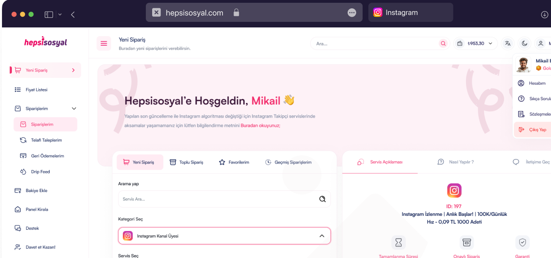The width and height of the screenshot is (551, 258).
Task: Toggle the browser sidebar button
Action: tap(49, 15)
